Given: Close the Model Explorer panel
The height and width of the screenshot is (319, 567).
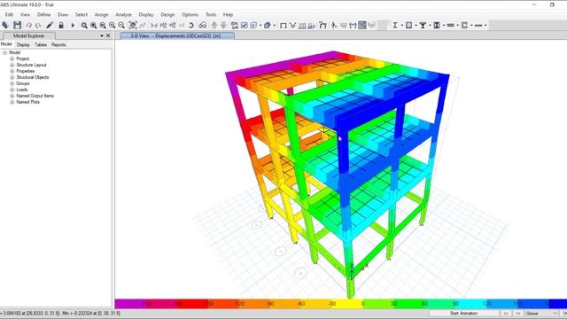Looking at the screenshot, I should click(108, 35).
